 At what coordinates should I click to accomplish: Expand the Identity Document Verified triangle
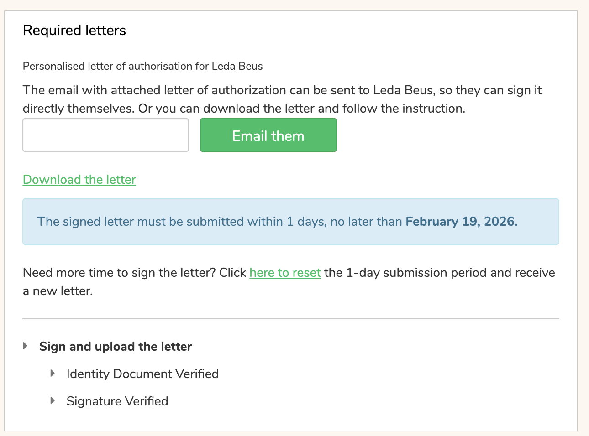click(53, 374)
